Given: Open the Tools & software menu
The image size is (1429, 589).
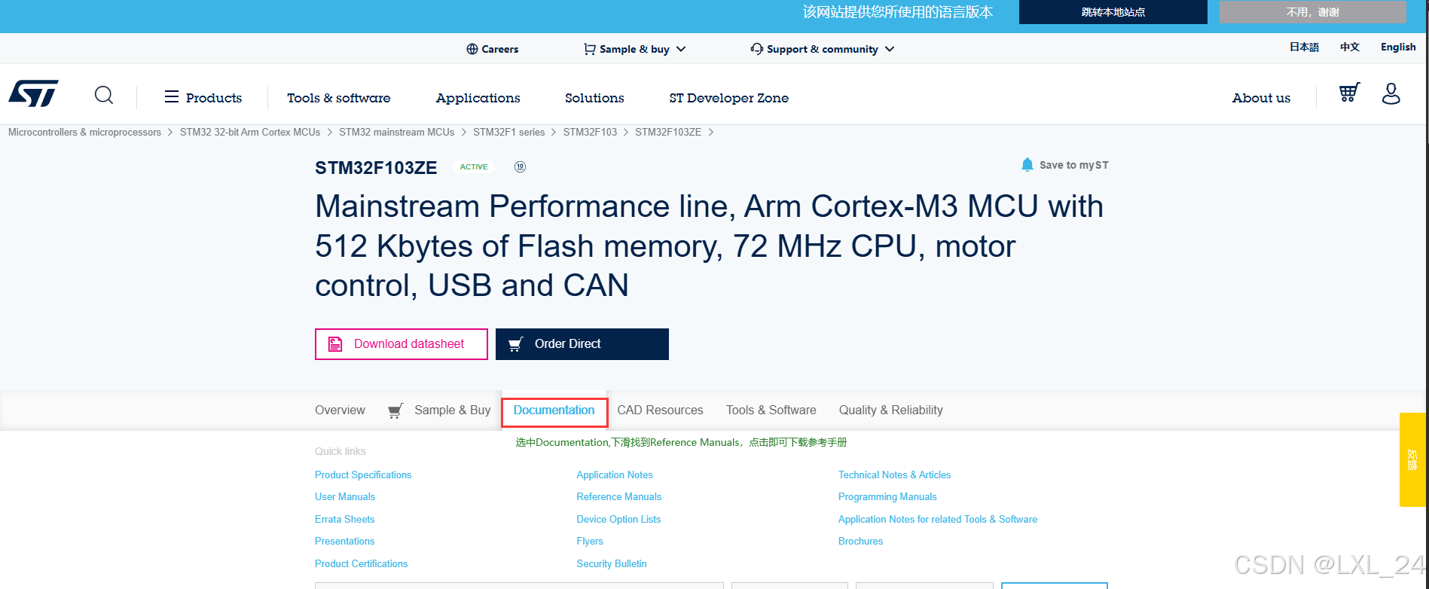Looking at the screenshot, I should (x=339, y=98).
